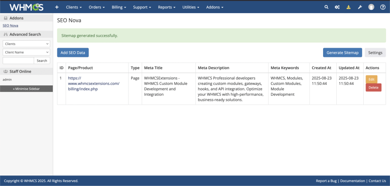Screen dimensions: 390x186
Task: Open the Utilities menu
Action: click(190, 7)
